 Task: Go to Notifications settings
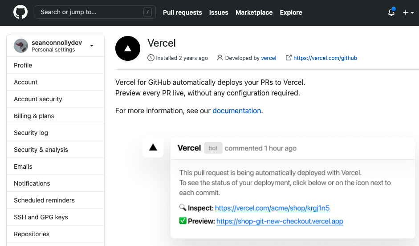tap(55, 183)
